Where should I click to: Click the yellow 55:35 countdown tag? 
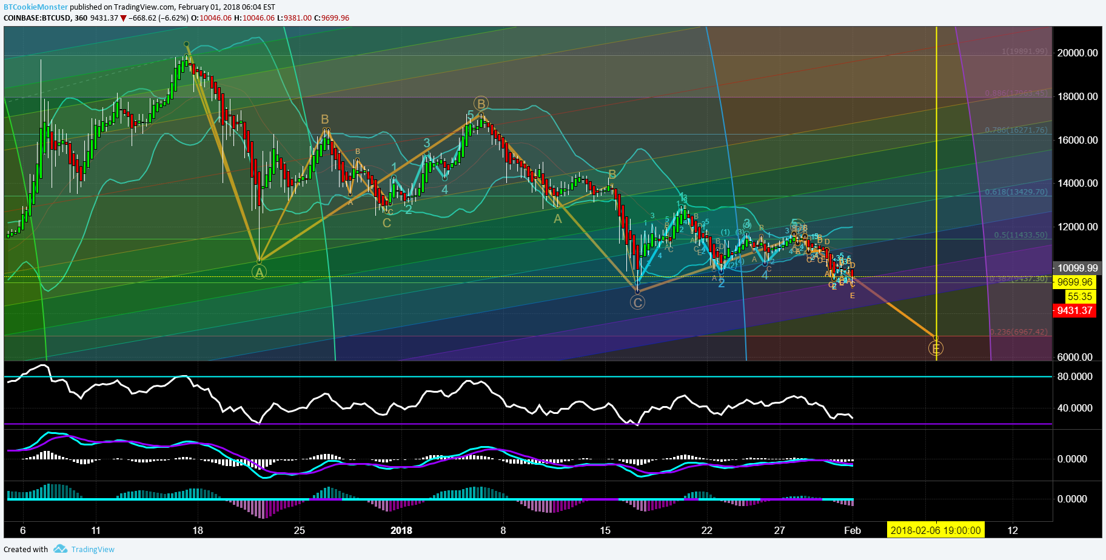coord(1080,296)
